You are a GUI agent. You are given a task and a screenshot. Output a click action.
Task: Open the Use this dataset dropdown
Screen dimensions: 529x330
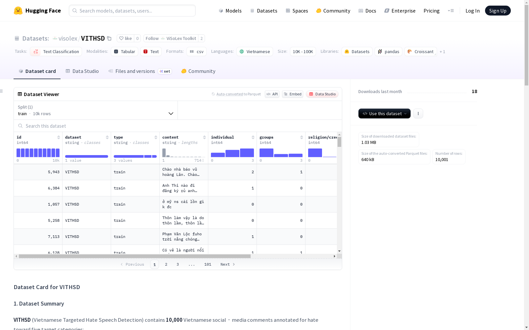coord(385,114)
